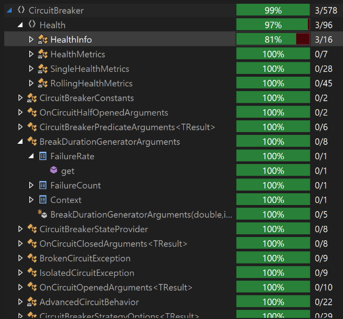The height and width of the screenshot is (319, 343).
Task: Click the 3/16 uncovered count
Action: point(324,39)
